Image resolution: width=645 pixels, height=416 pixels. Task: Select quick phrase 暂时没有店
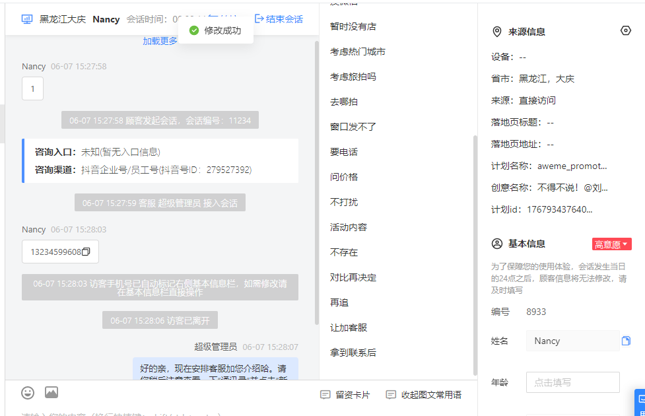pyautogui.click(x=353, y=26)
